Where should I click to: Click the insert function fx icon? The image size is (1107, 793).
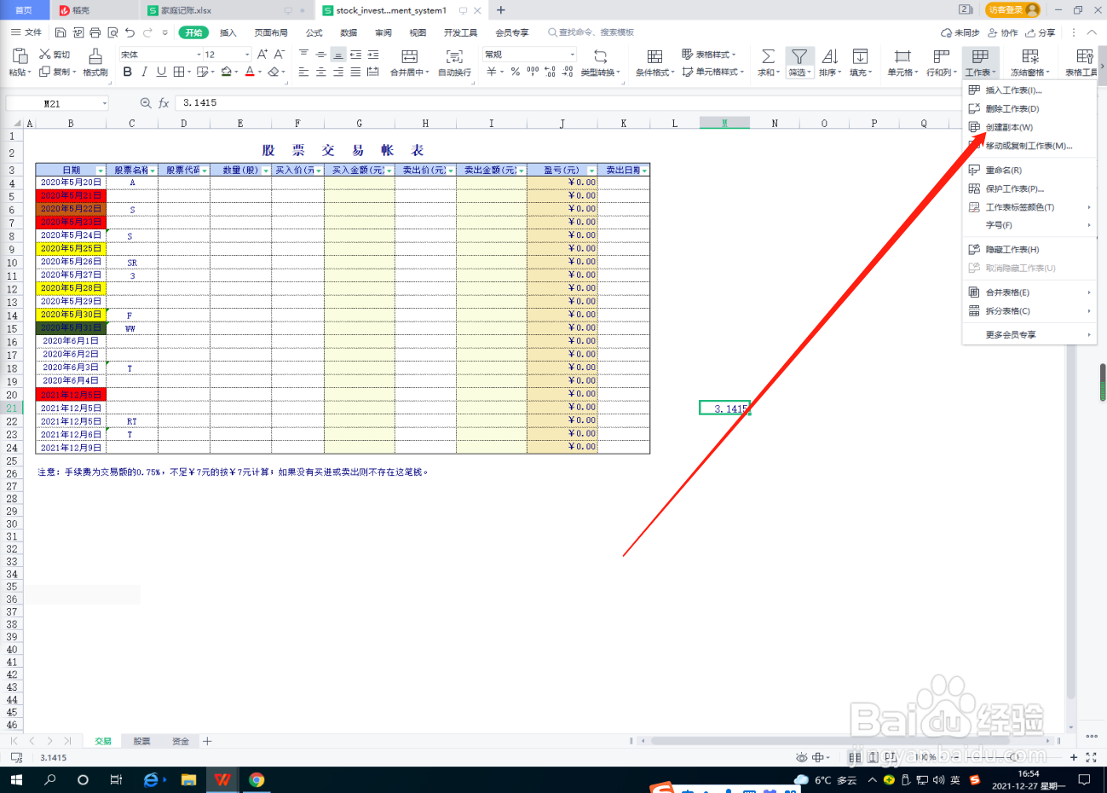pyautogui.click(x=164, y=103)
